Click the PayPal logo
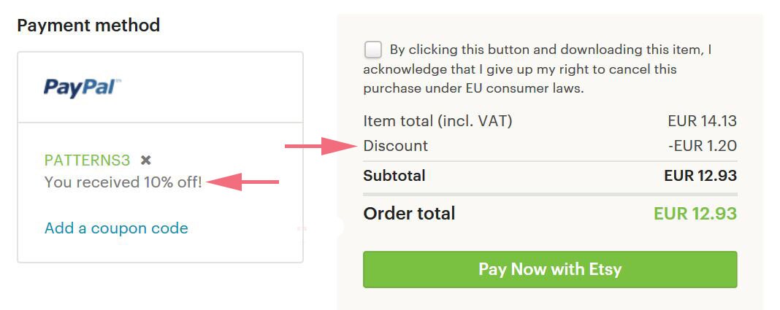This screenshot has height=310, width=780. (83, 88)
